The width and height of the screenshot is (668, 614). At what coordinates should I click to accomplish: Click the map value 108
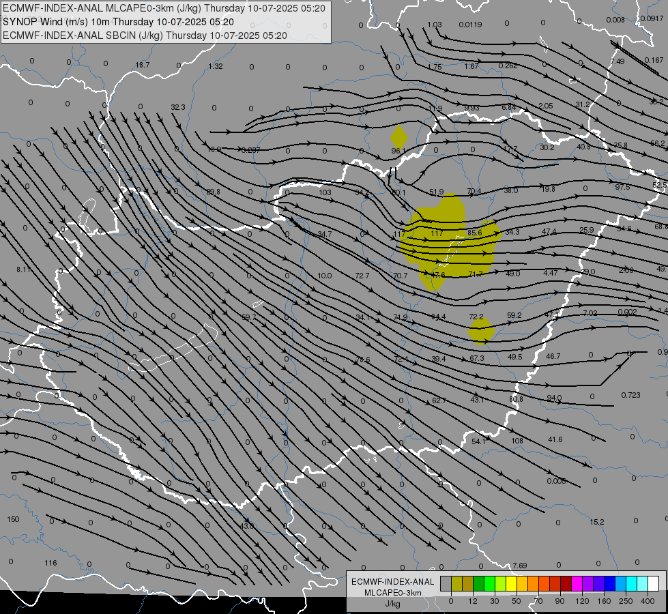coord(517,441)
